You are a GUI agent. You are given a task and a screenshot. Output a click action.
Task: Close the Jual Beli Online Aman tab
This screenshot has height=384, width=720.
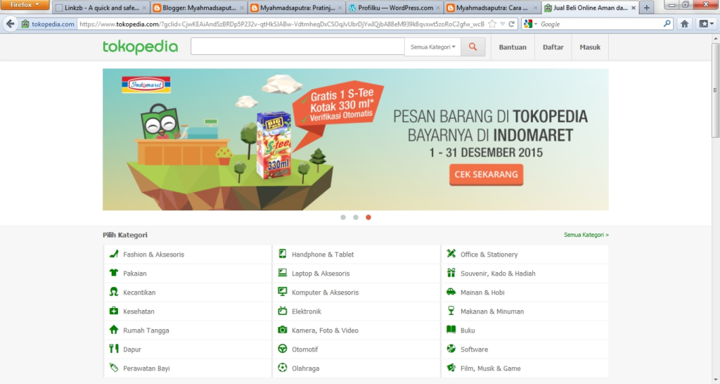pos(634,8)
